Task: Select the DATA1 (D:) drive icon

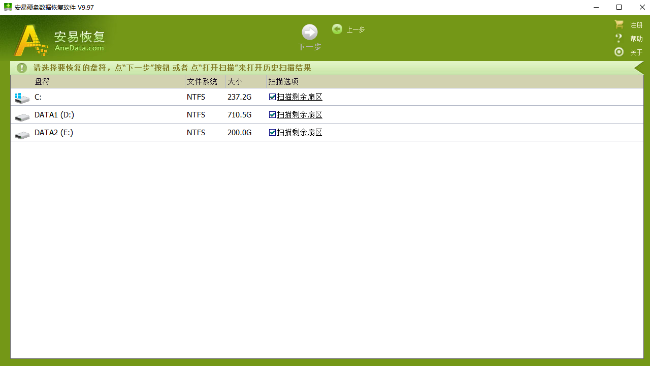Action: (22, 117)
